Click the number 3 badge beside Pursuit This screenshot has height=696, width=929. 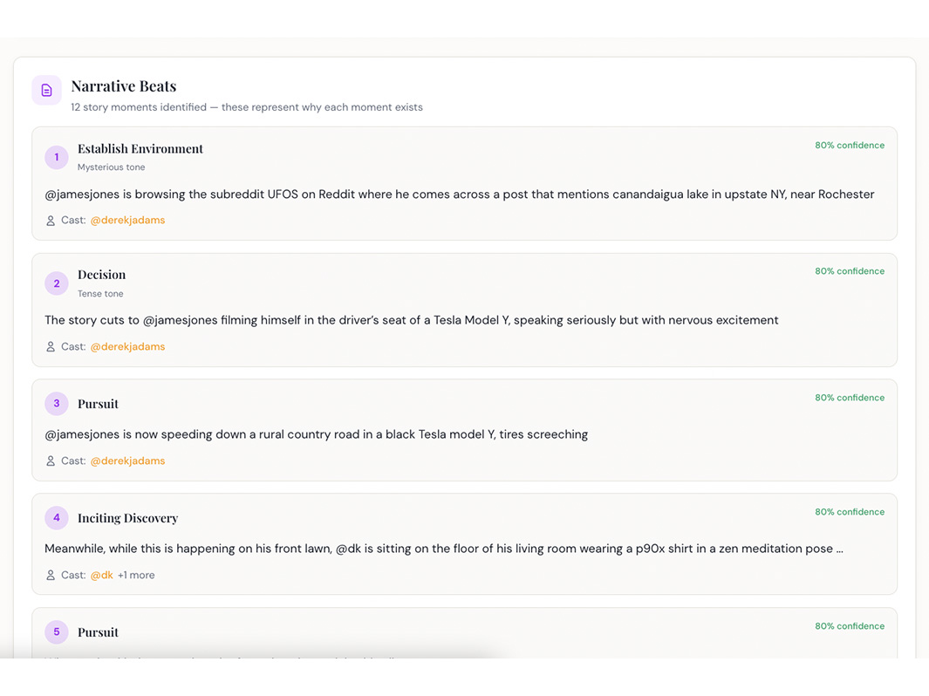click(57, 404)
